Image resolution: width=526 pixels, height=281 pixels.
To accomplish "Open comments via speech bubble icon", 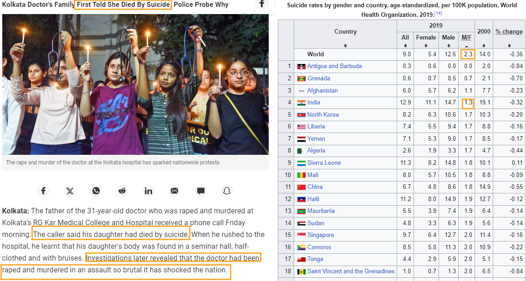I will pos(200,191).
